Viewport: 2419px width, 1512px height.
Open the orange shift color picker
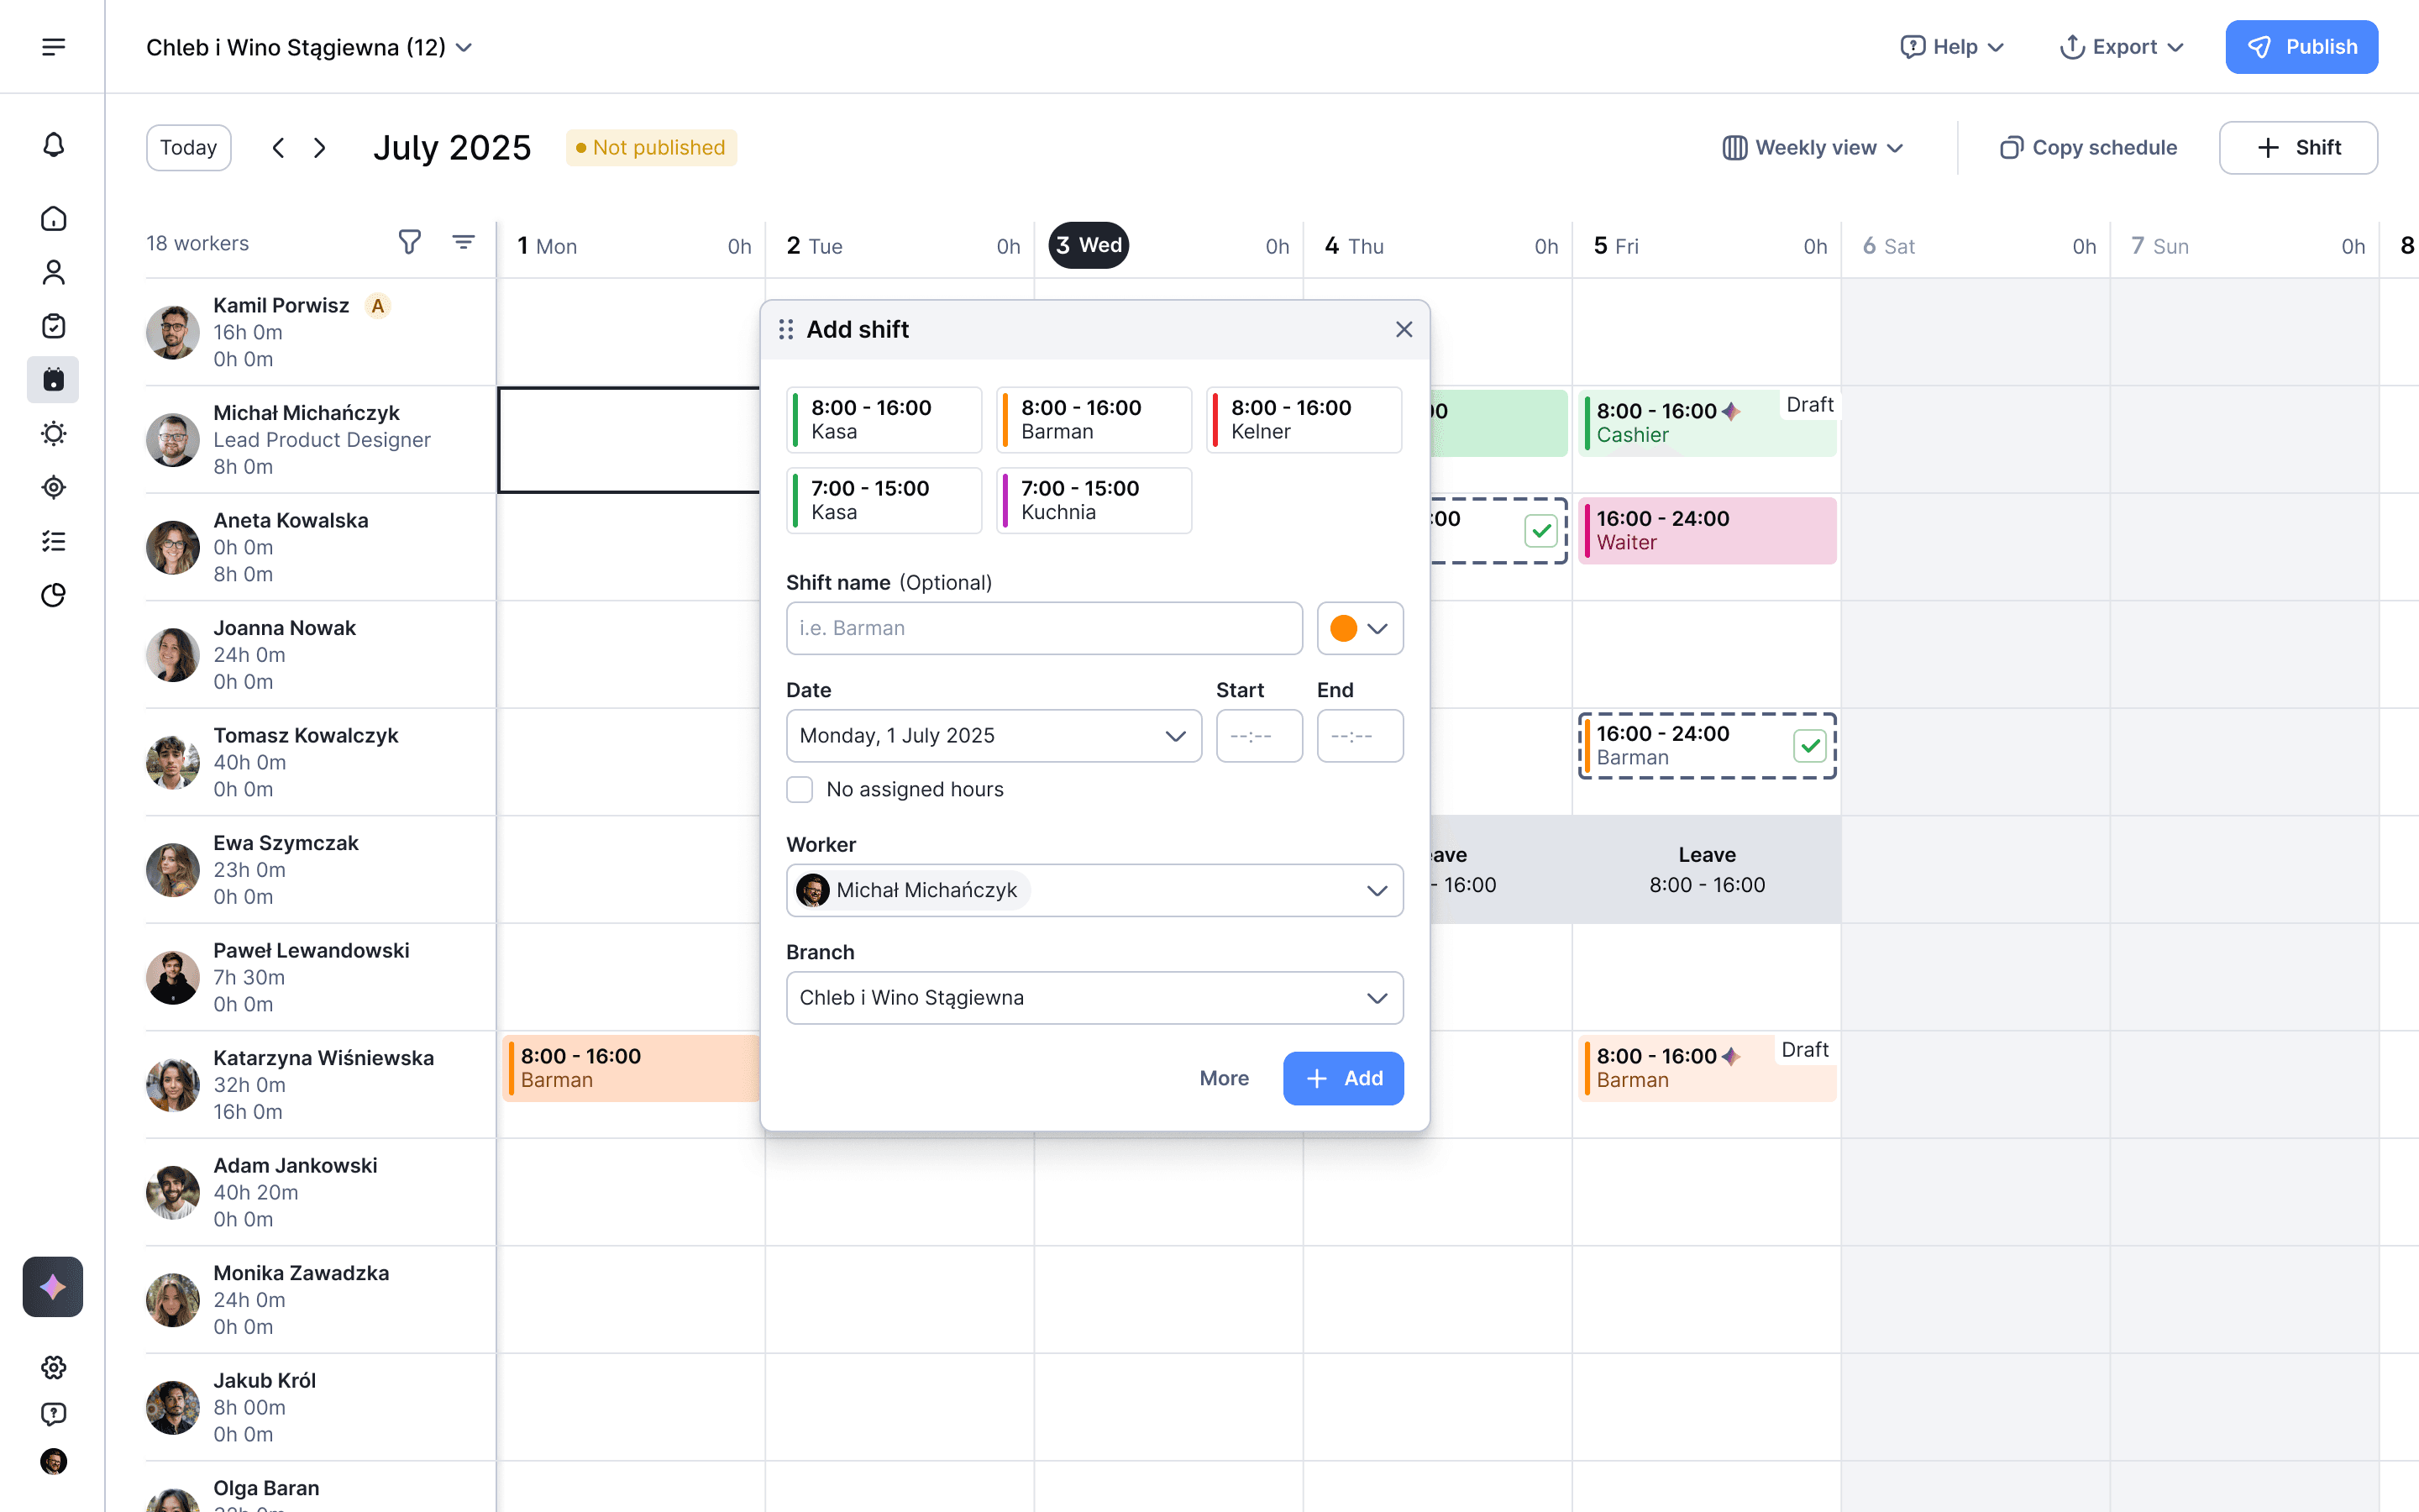(1360, 628)
